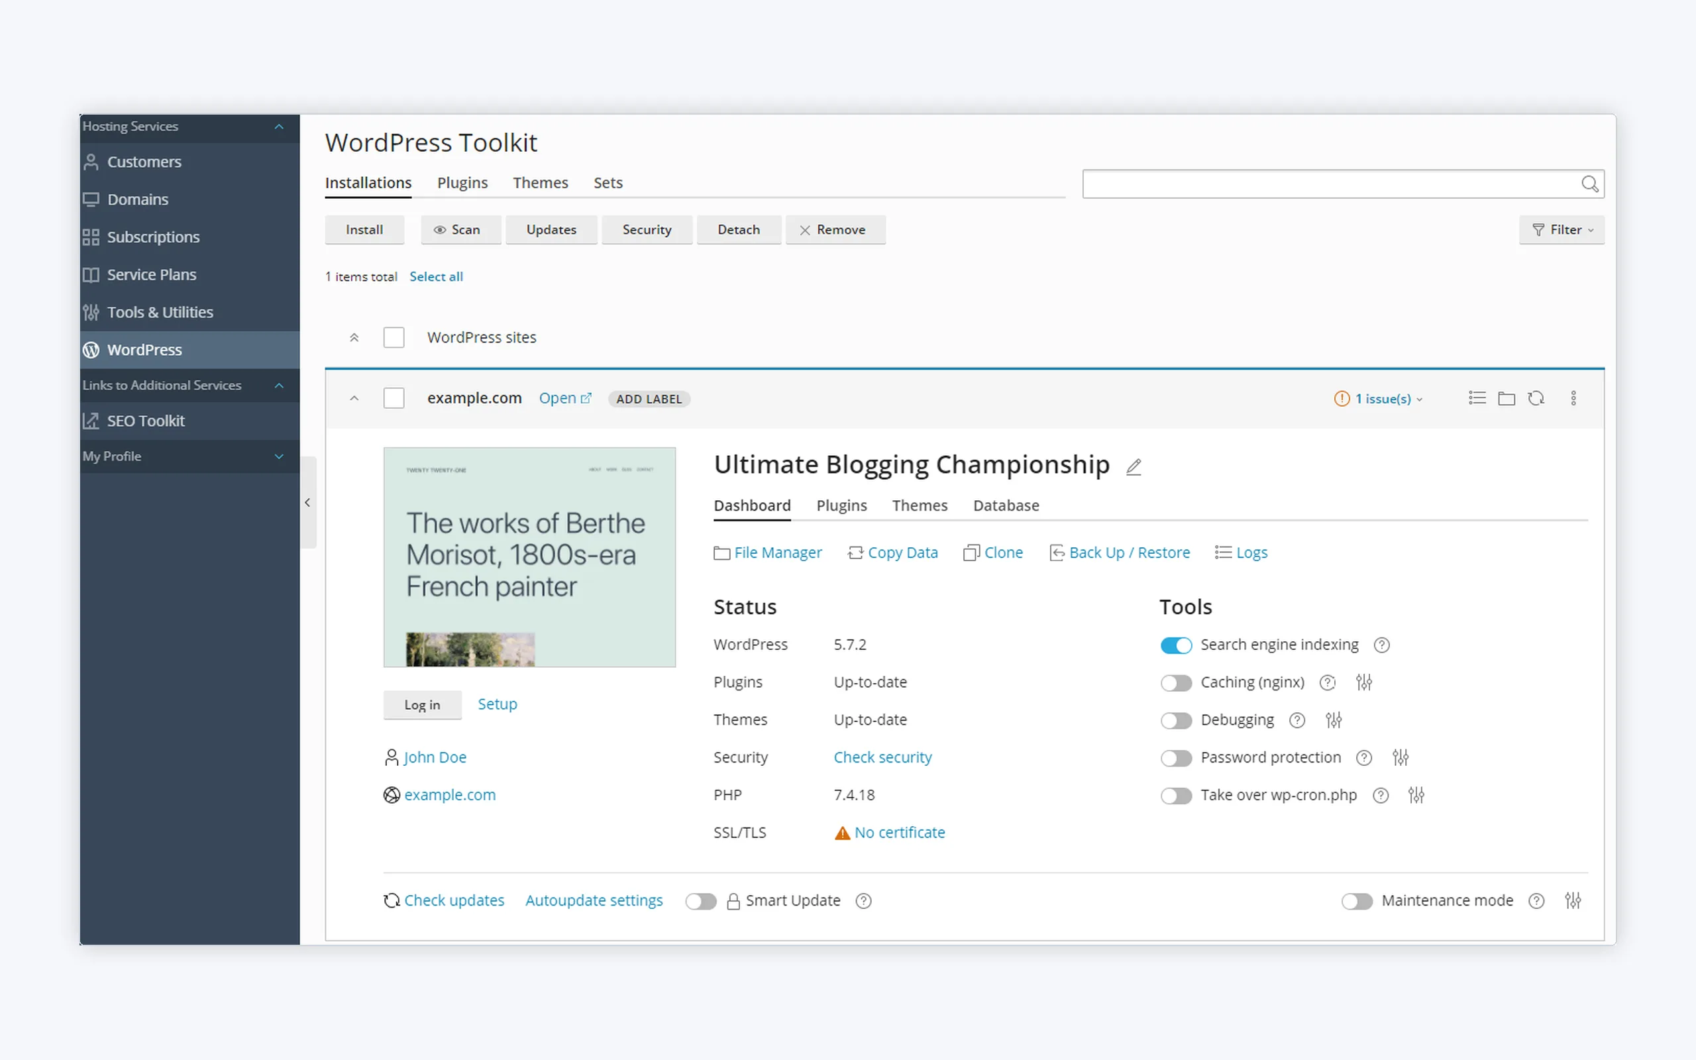This screenshot has width=1696, height=1060.
Task: Click the SEO Toolkit chart icon
Action: [91, 421]
